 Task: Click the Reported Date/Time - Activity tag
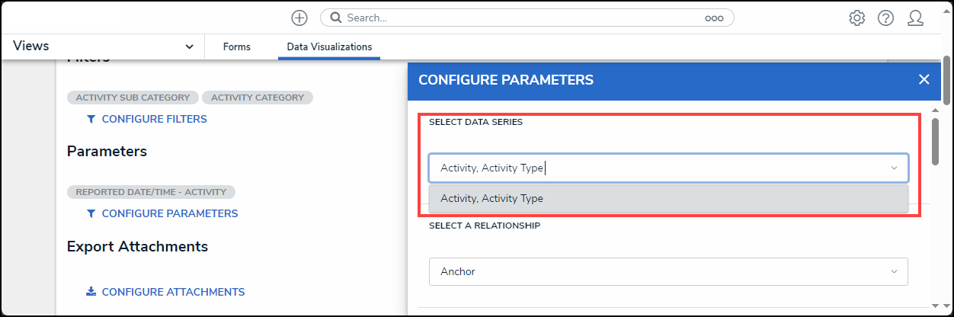point(151,192)
